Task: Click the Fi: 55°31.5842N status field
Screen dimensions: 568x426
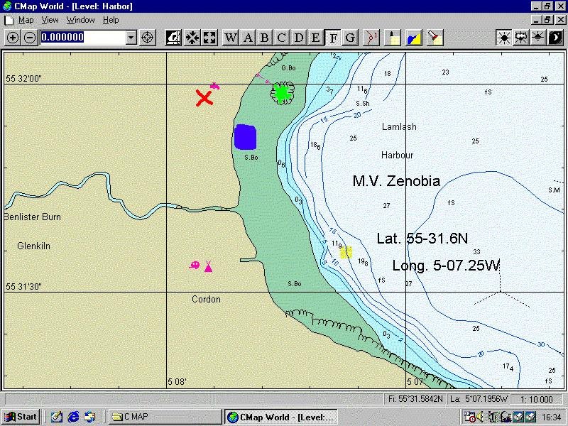Action: click(415, 399)
